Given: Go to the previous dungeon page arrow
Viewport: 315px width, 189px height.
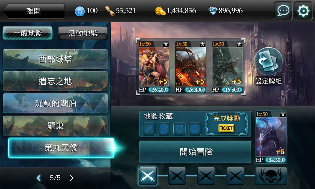Looking at the screenshot, I should 39,178.
